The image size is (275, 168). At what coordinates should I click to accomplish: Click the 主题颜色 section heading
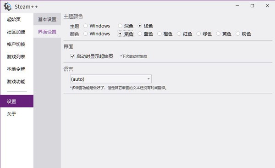73,17
